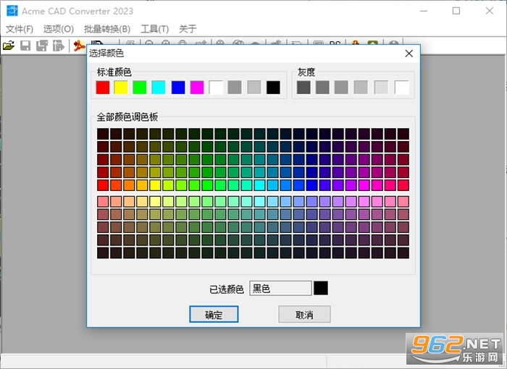Image resolution: width=507 pixels, height=369 pixels.
Task: Click the 已选颜色 text field showing 黑色
Action: 280,288
